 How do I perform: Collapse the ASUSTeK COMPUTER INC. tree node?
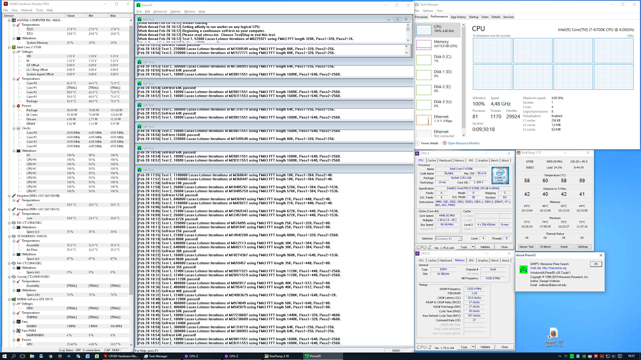[9, 20]
